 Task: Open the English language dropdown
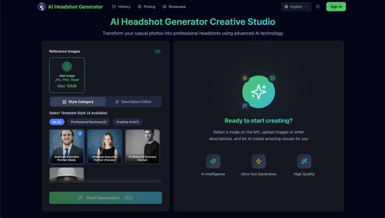tap(296, 7)
